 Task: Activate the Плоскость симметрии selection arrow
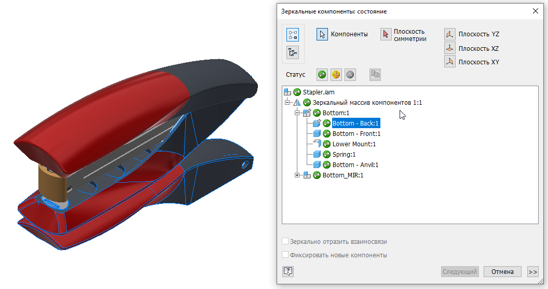pos(386,34)
